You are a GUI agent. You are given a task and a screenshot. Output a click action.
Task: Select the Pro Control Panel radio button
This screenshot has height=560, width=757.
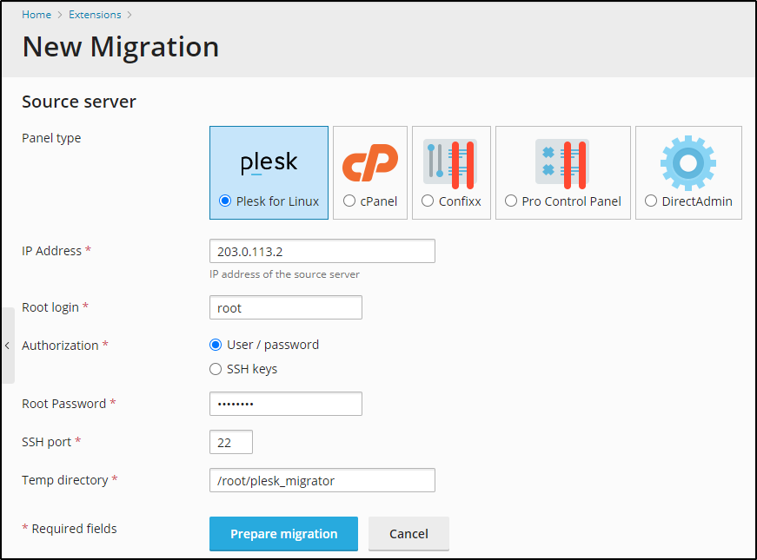click(511, 201)
